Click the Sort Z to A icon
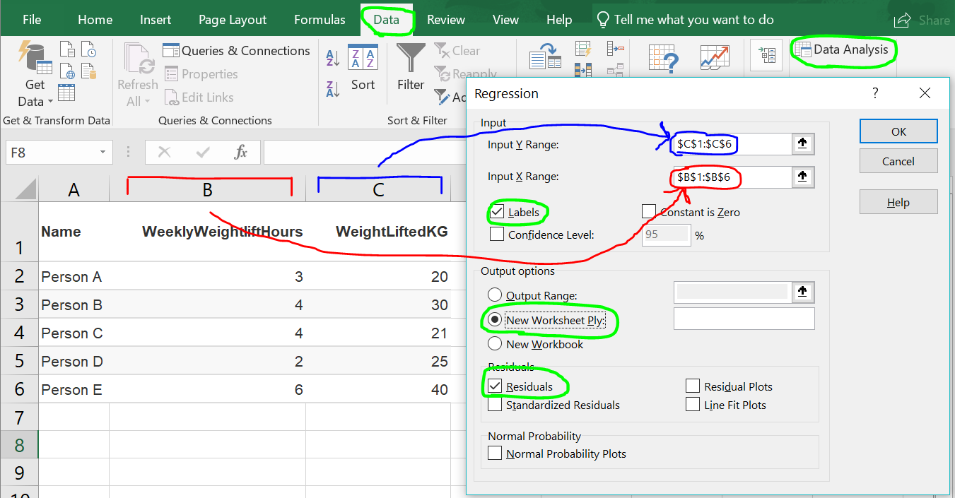Screen dimensions: 955x498 [x=333, y=89]
